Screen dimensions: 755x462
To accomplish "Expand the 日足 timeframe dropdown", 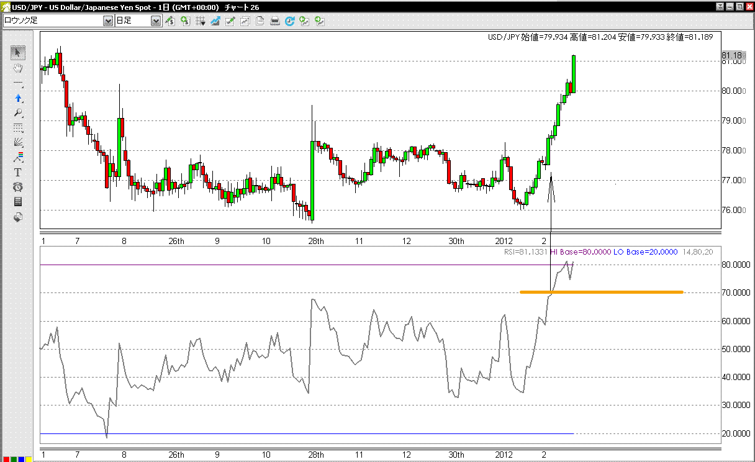I will pos(155,21).
